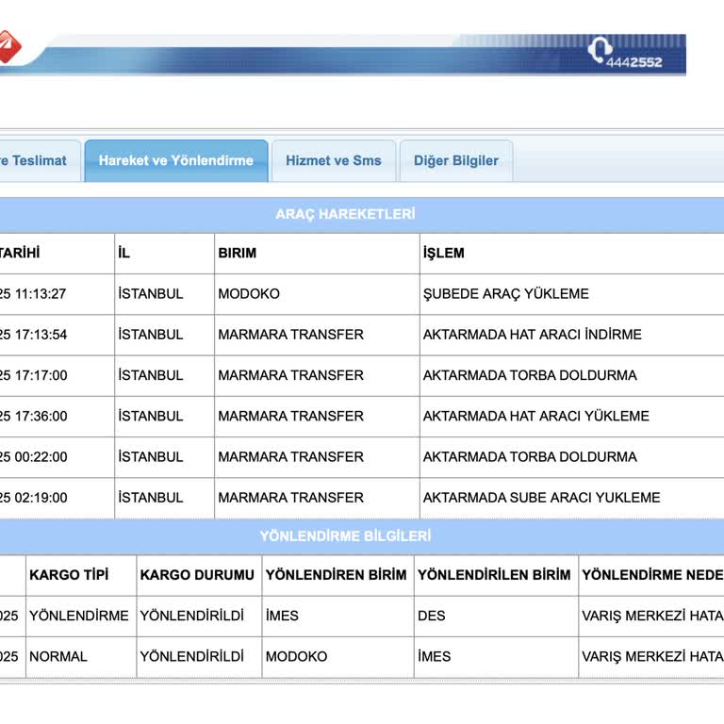This screenshot has width=724, height=724.
Task: Click the AKTARMADA SUBE ARACI YUKLEME cell
Action: (x=541, y=498)
